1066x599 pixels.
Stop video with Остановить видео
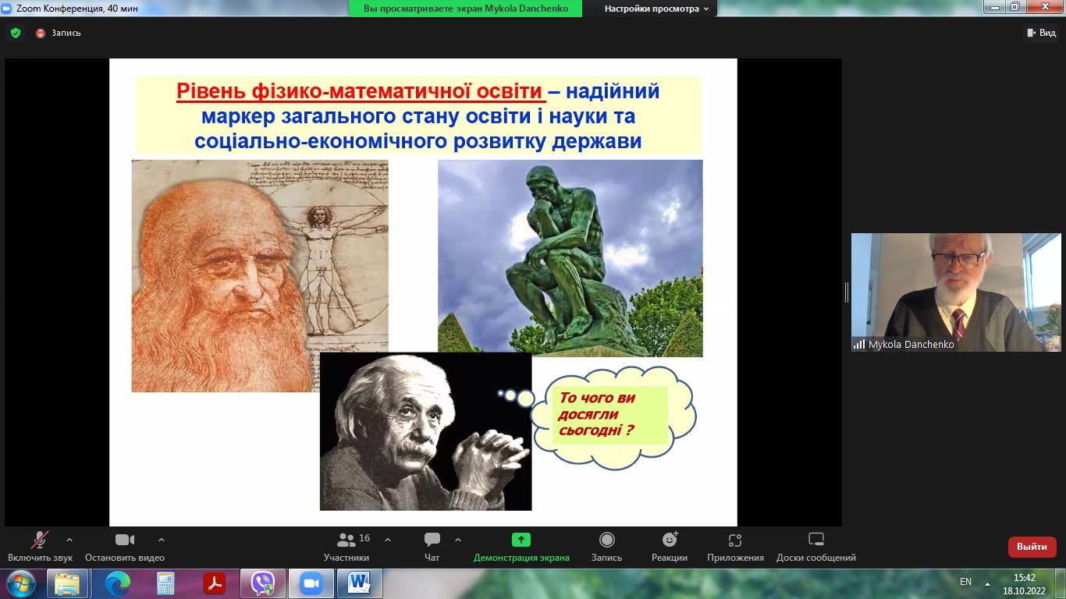125,547
